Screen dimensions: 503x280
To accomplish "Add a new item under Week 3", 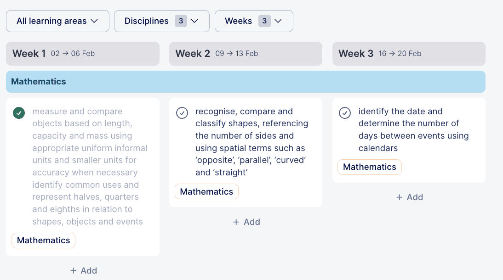I will click(409, 197).
